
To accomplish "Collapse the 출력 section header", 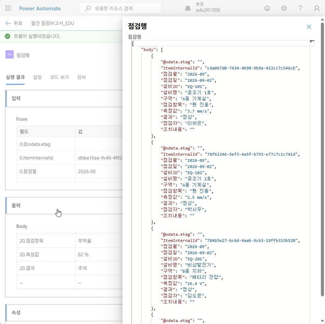I will point(64,206).
